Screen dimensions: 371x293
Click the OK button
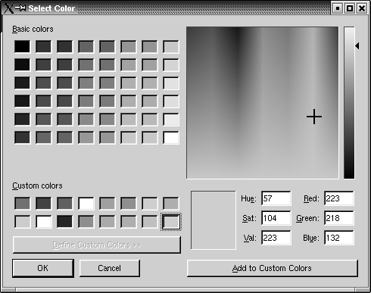pyautogui.click(x=43, y=268)
